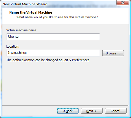
Task: Cancel the virtual machine wizard
Action: pos(116,111)
